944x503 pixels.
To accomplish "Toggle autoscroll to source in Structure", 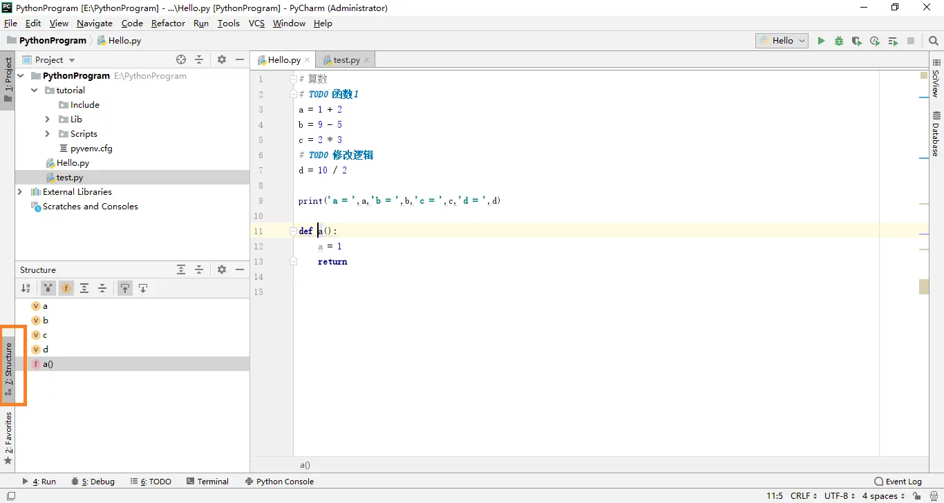I will (125, 288).
